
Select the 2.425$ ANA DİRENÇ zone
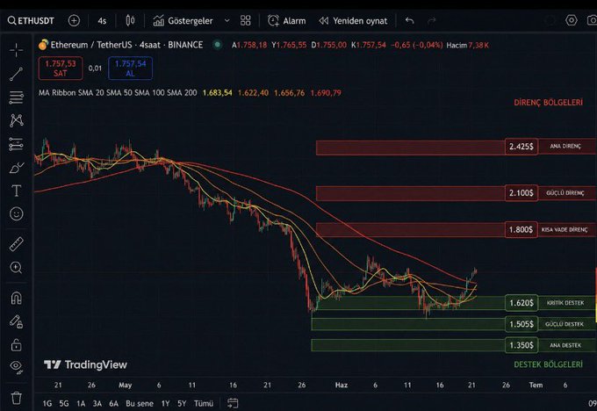tap(457, 148)
